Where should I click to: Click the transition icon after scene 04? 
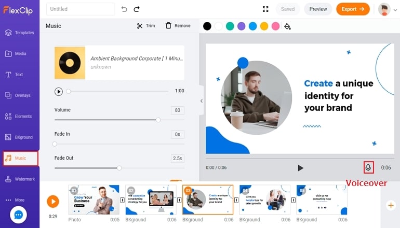click(294, 200)
